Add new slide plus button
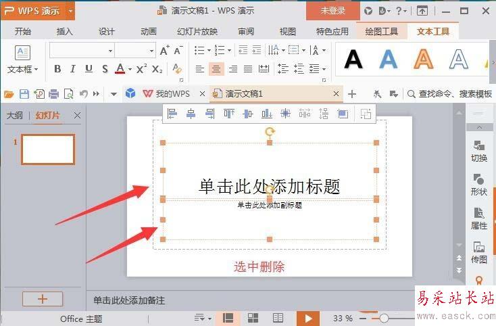496x326 pixels. point(43,299)
